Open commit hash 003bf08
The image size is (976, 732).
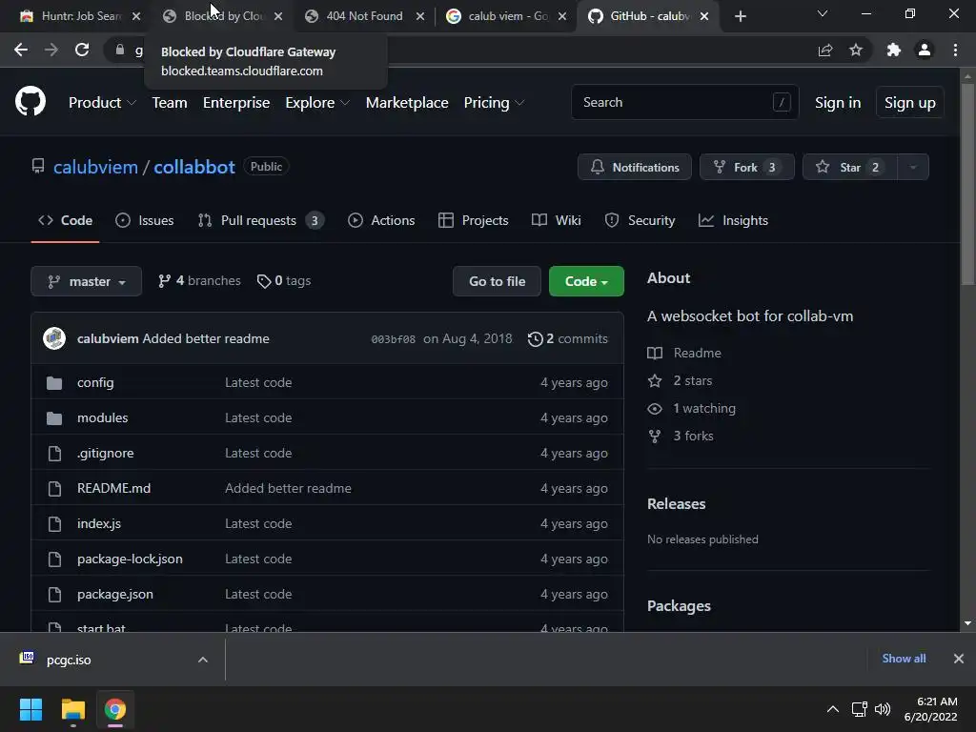(394, 339)
